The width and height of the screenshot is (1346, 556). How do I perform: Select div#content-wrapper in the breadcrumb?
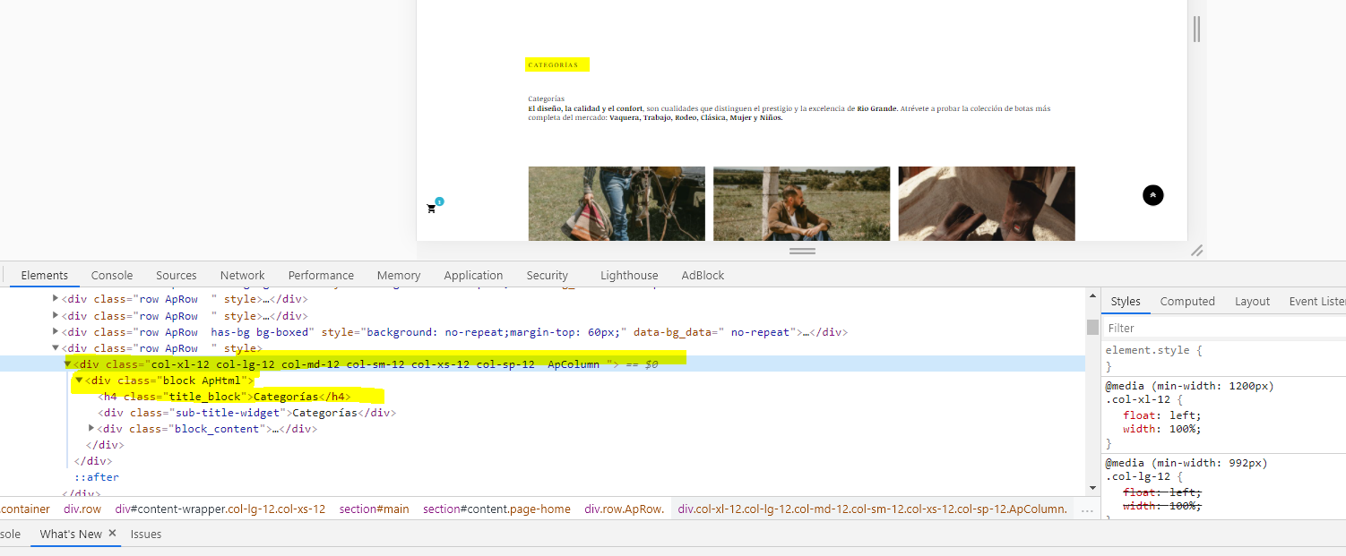coord(220,509)
